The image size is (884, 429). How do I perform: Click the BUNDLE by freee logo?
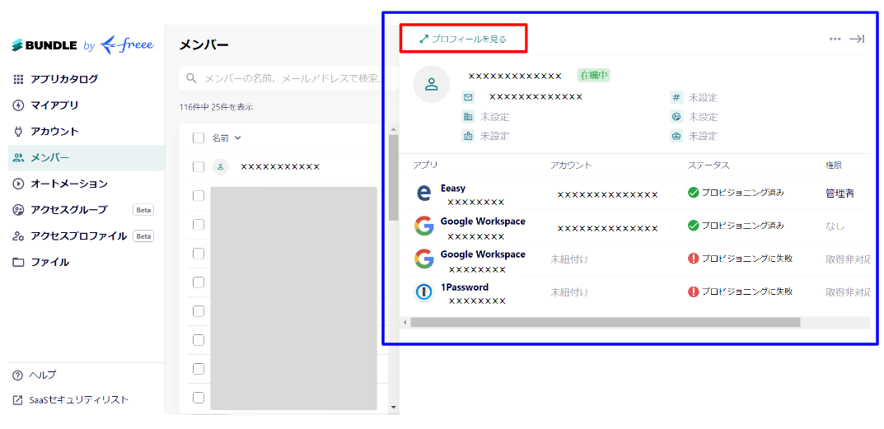82,45
